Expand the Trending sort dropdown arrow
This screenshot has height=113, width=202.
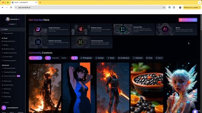coord(41,58)
